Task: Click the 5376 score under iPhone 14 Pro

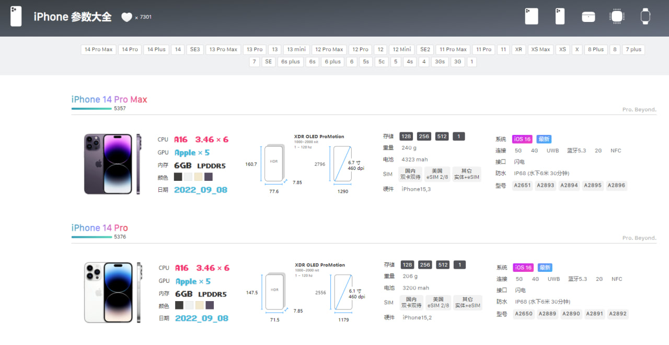Action: point(120,237)
